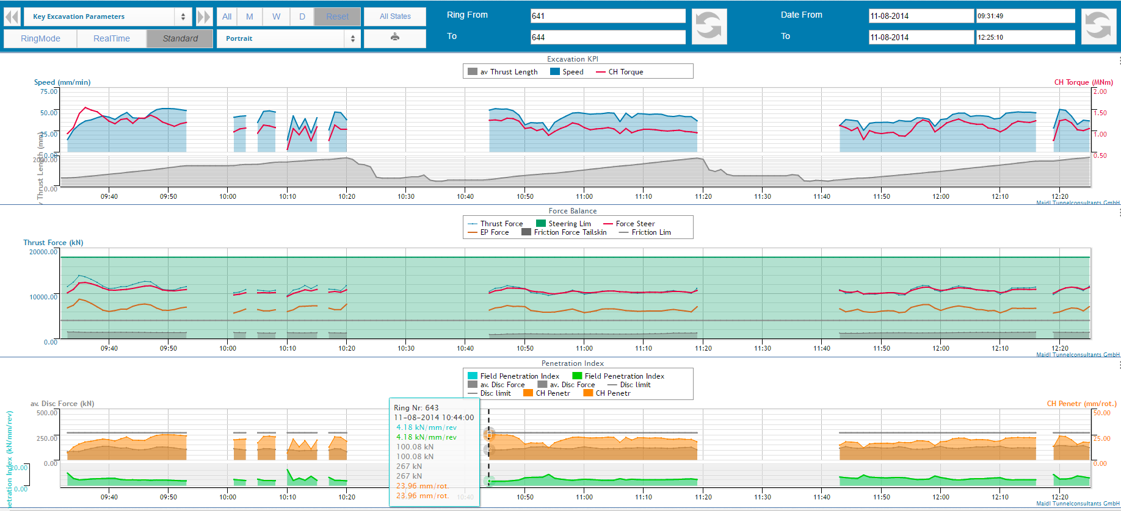Refresh the date range using the reload icon
Image resolution: width=1121 pixels, height=511 pixels.
tap(1098, 27)
